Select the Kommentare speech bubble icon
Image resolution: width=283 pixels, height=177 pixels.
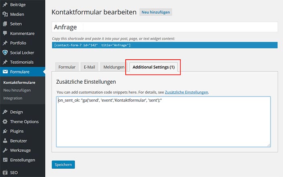tap(5, 33)
